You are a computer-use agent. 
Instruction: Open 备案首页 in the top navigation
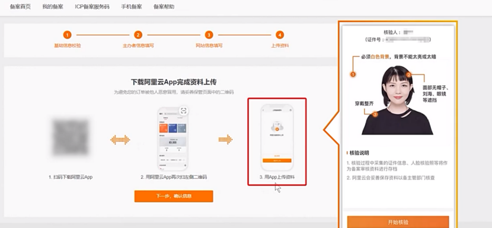click(20, 7)
